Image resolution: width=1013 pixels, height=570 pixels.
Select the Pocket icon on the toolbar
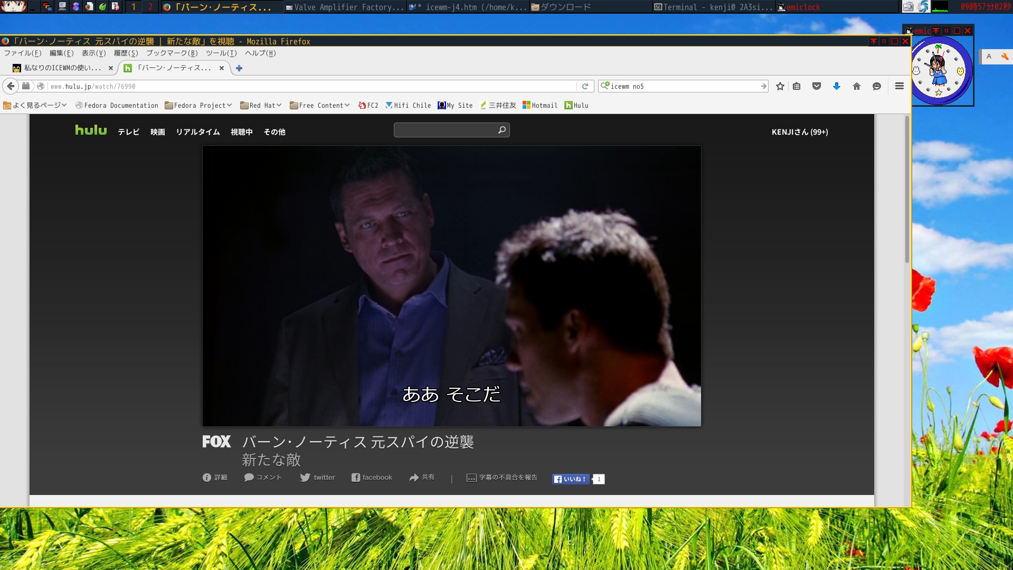[x=817, y=86]
